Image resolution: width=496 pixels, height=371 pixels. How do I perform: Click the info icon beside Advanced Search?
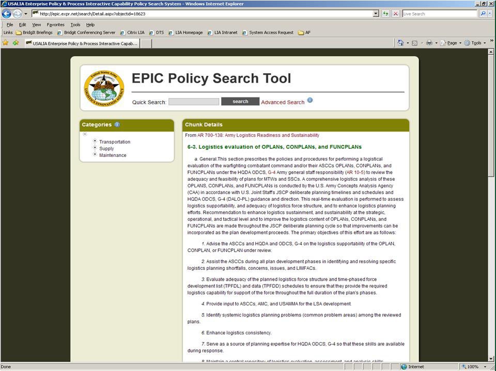[310, 100]
